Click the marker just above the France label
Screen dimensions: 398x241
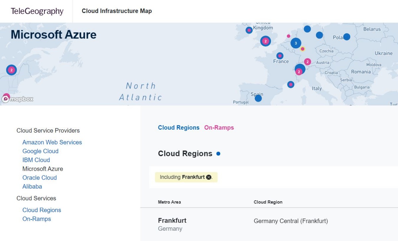pyautogui.click(x=280, y=56)
